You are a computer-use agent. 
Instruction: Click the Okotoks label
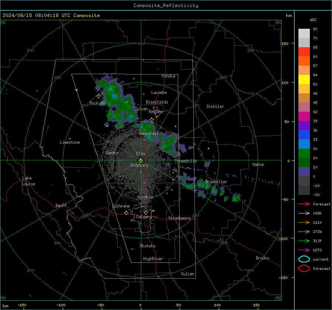[148, 246]
